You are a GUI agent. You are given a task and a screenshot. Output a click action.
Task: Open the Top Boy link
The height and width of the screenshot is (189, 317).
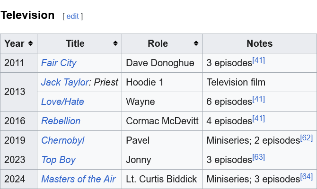[x=58, y=160]
